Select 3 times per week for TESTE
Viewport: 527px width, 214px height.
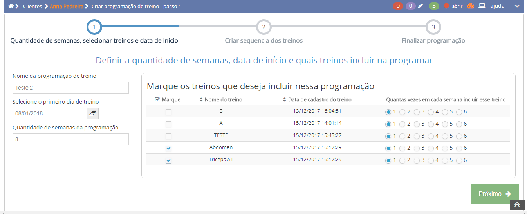[417, 136]
